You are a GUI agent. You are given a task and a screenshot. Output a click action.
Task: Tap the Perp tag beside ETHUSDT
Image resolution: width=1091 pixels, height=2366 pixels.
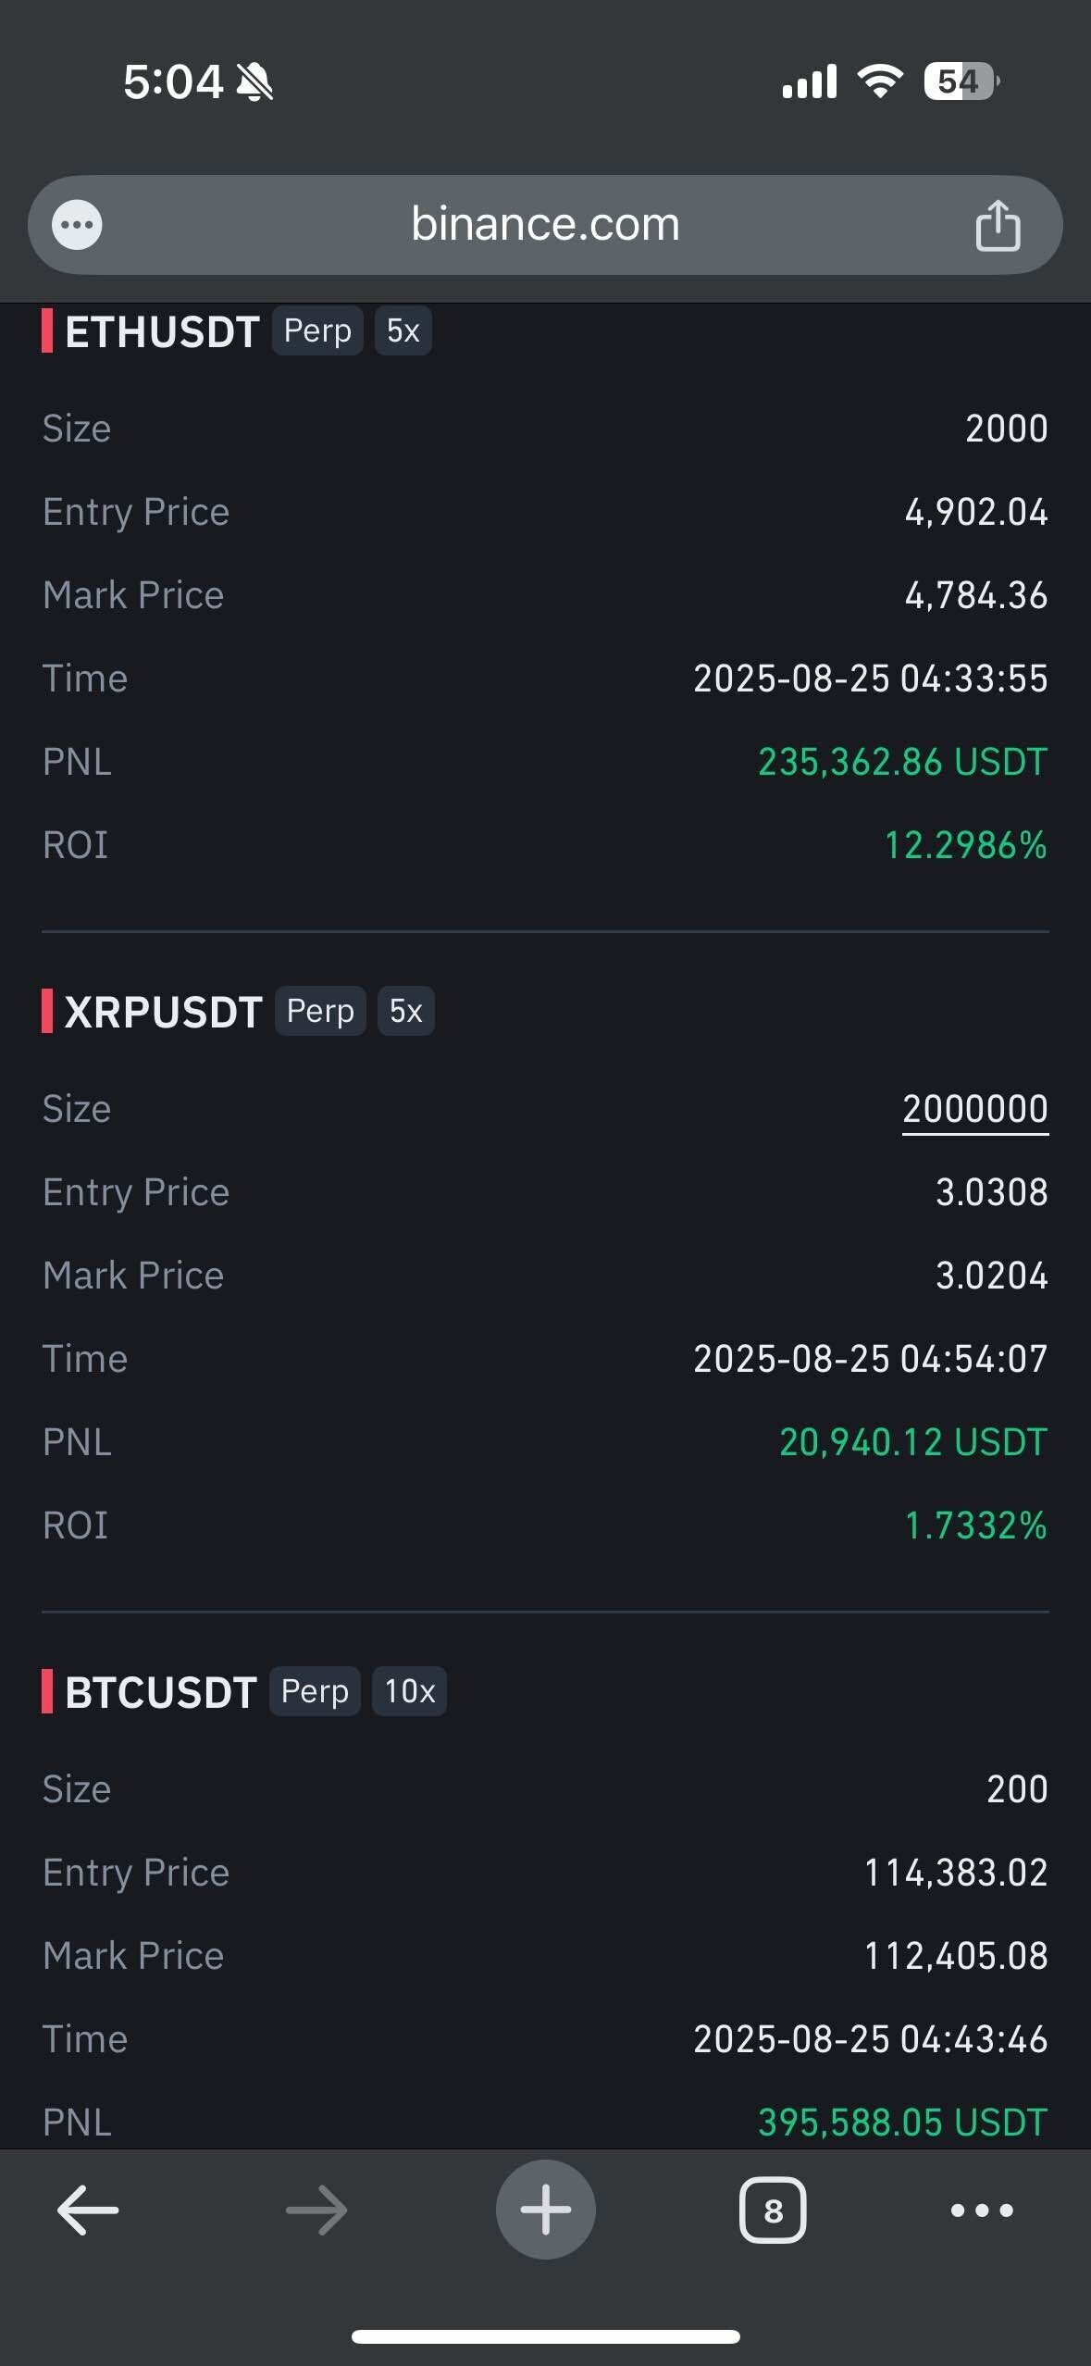click(x=317, y=331)
